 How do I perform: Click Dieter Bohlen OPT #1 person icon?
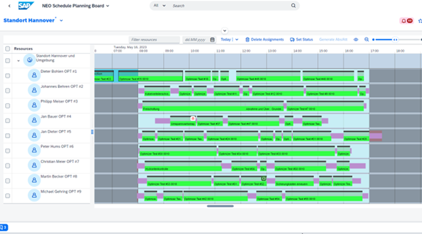click(x=34, y=75)
